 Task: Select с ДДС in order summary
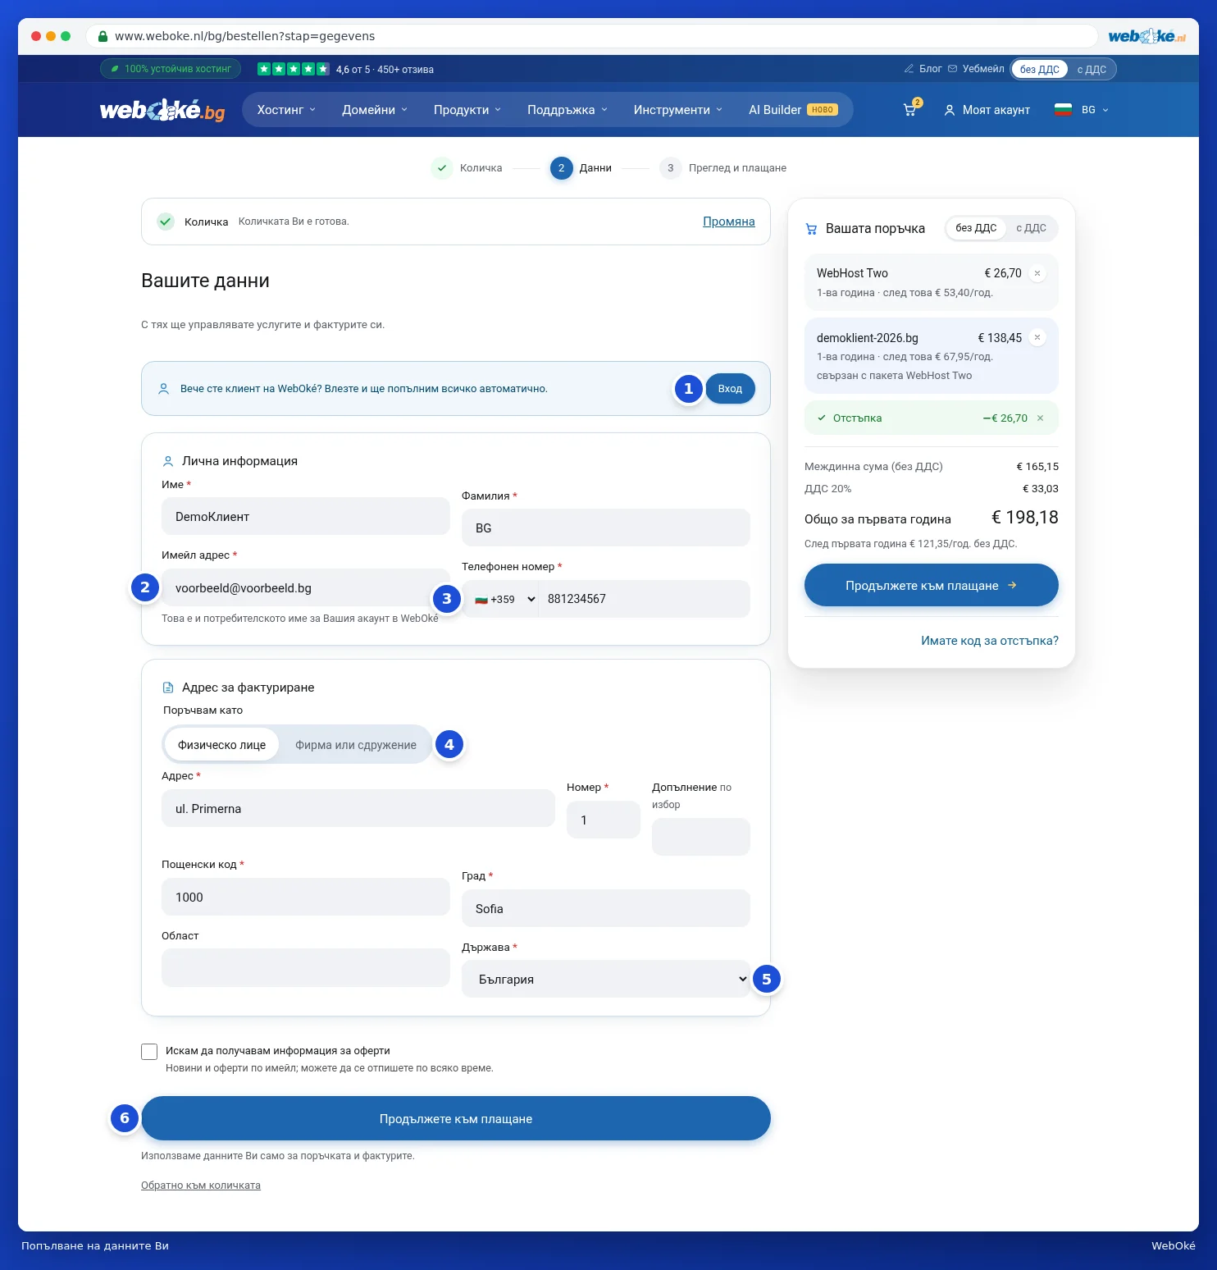tap(1031, 228)
